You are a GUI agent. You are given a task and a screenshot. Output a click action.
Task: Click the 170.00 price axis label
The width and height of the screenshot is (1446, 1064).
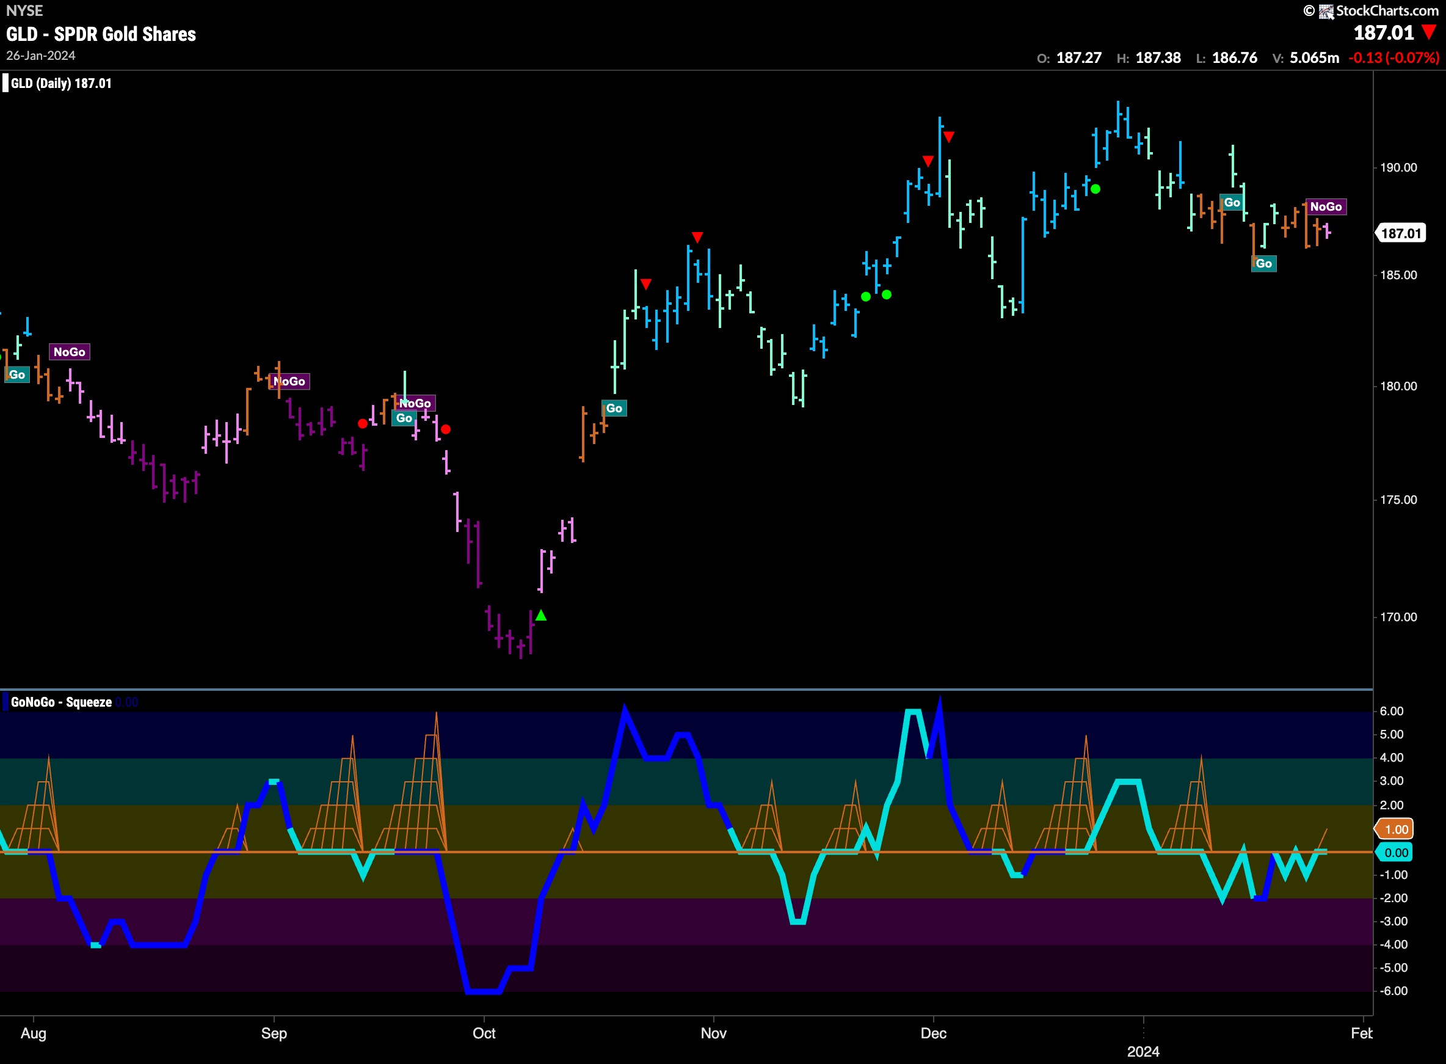[1398, 617]
